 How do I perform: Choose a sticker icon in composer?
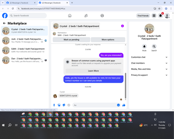[64, 105]
